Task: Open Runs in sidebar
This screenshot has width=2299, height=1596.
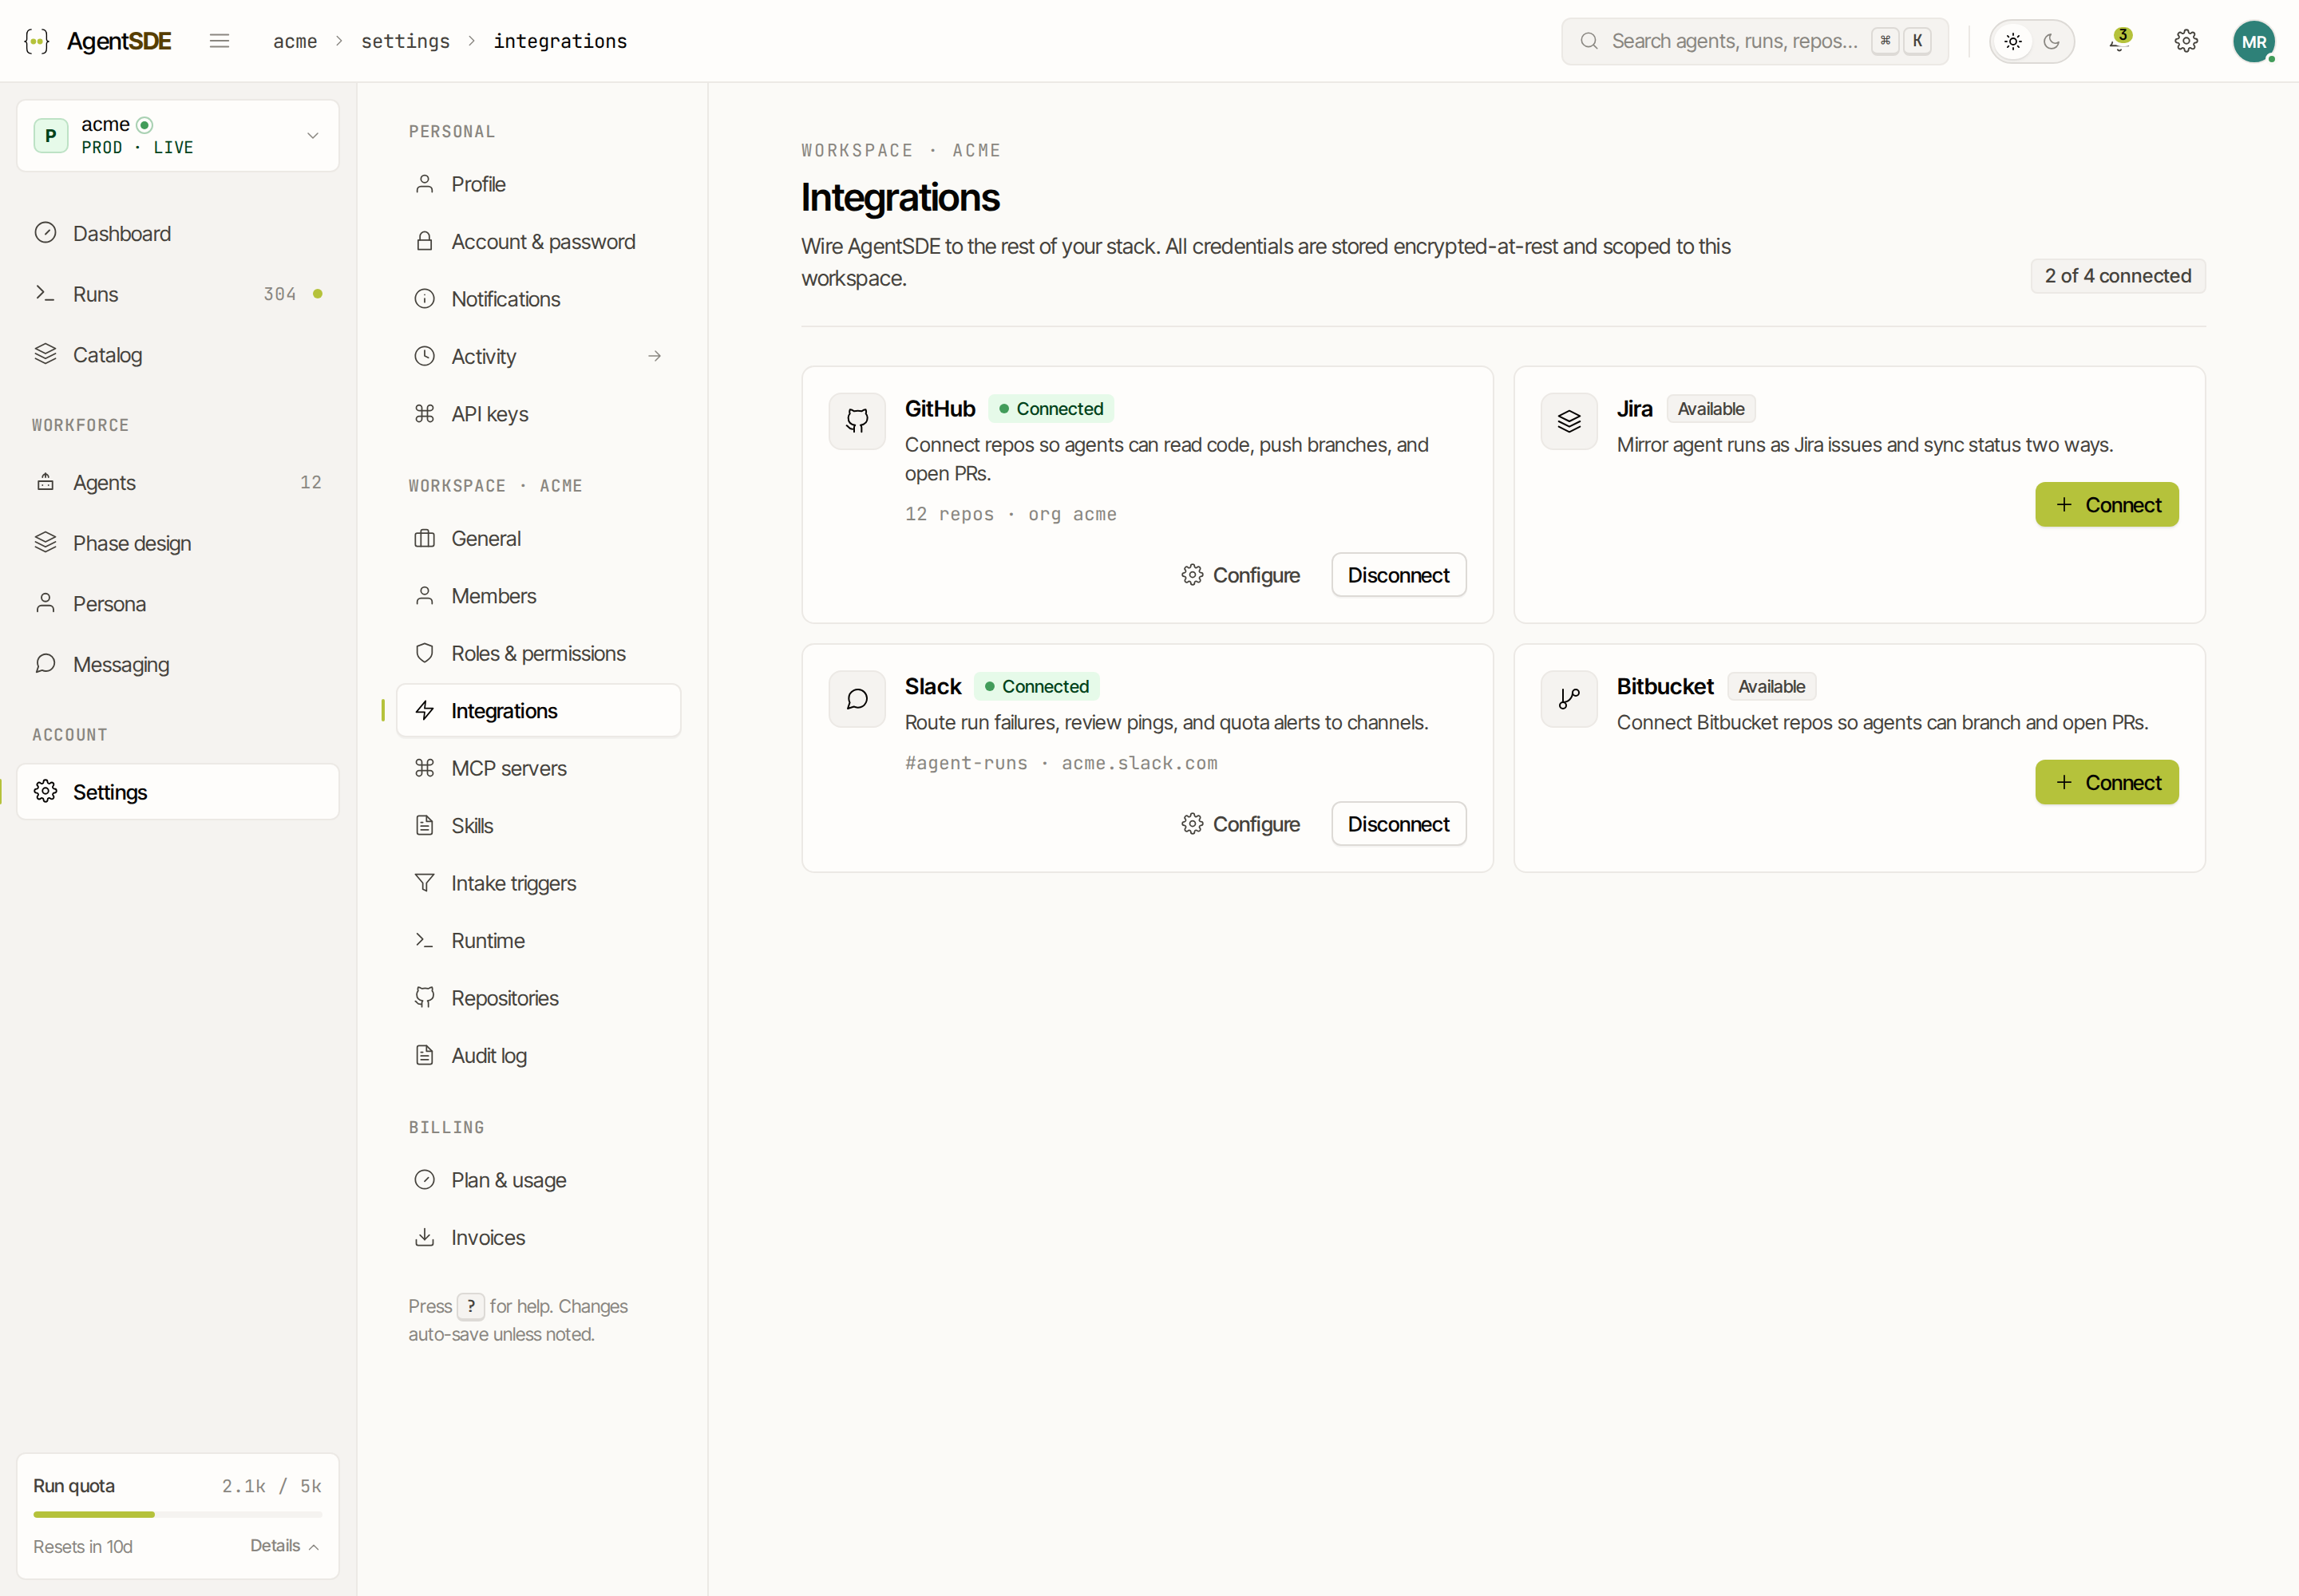Action: pyautogui.click(x=178, y=294)
